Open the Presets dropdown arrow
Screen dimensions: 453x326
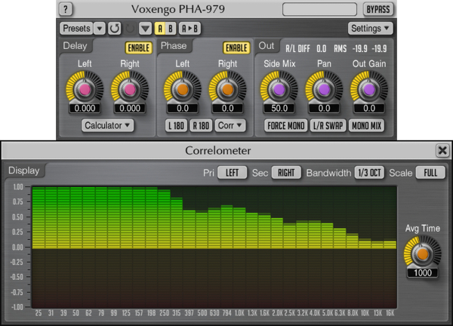[100, 29]
